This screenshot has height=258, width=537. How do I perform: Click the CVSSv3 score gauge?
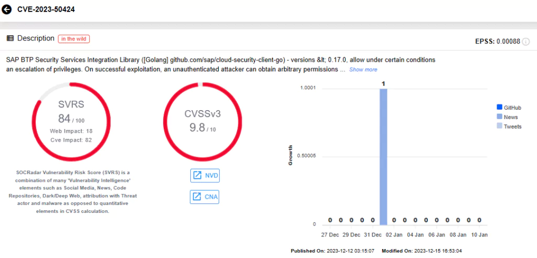(202, 122)
